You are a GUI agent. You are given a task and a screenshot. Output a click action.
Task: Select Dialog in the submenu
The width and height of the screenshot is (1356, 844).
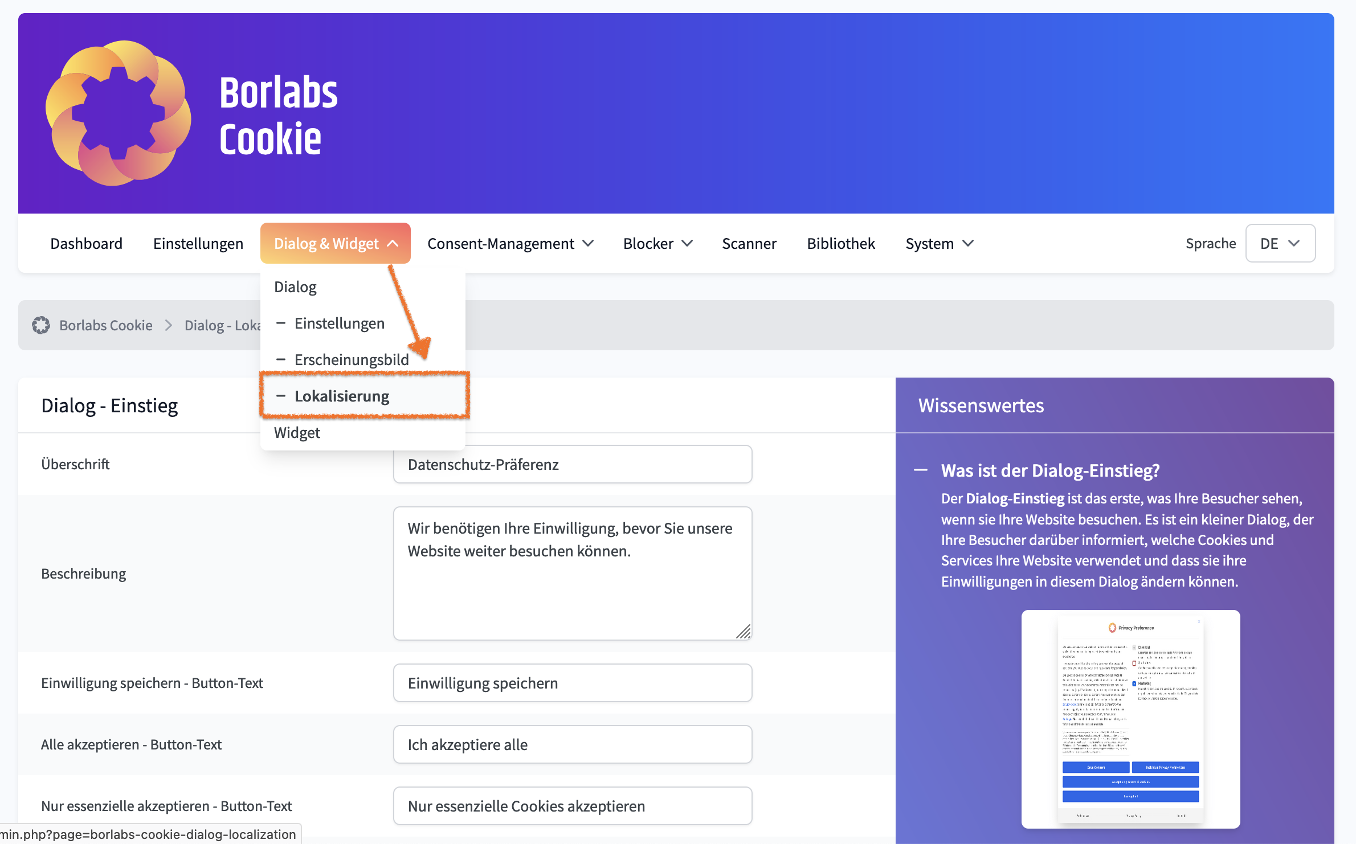tap(295, 287)
